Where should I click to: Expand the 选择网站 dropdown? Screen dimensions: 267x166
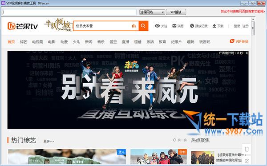click(152, 12)
